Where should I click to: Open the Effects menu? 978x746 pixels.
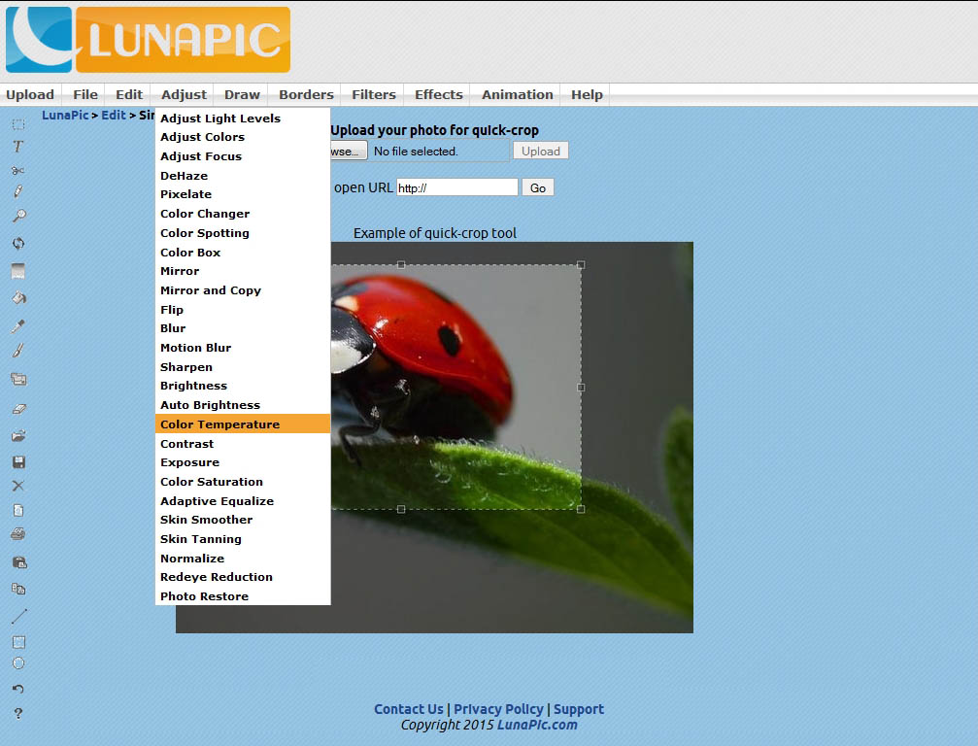pyautogui.click(x=437, y=94)
